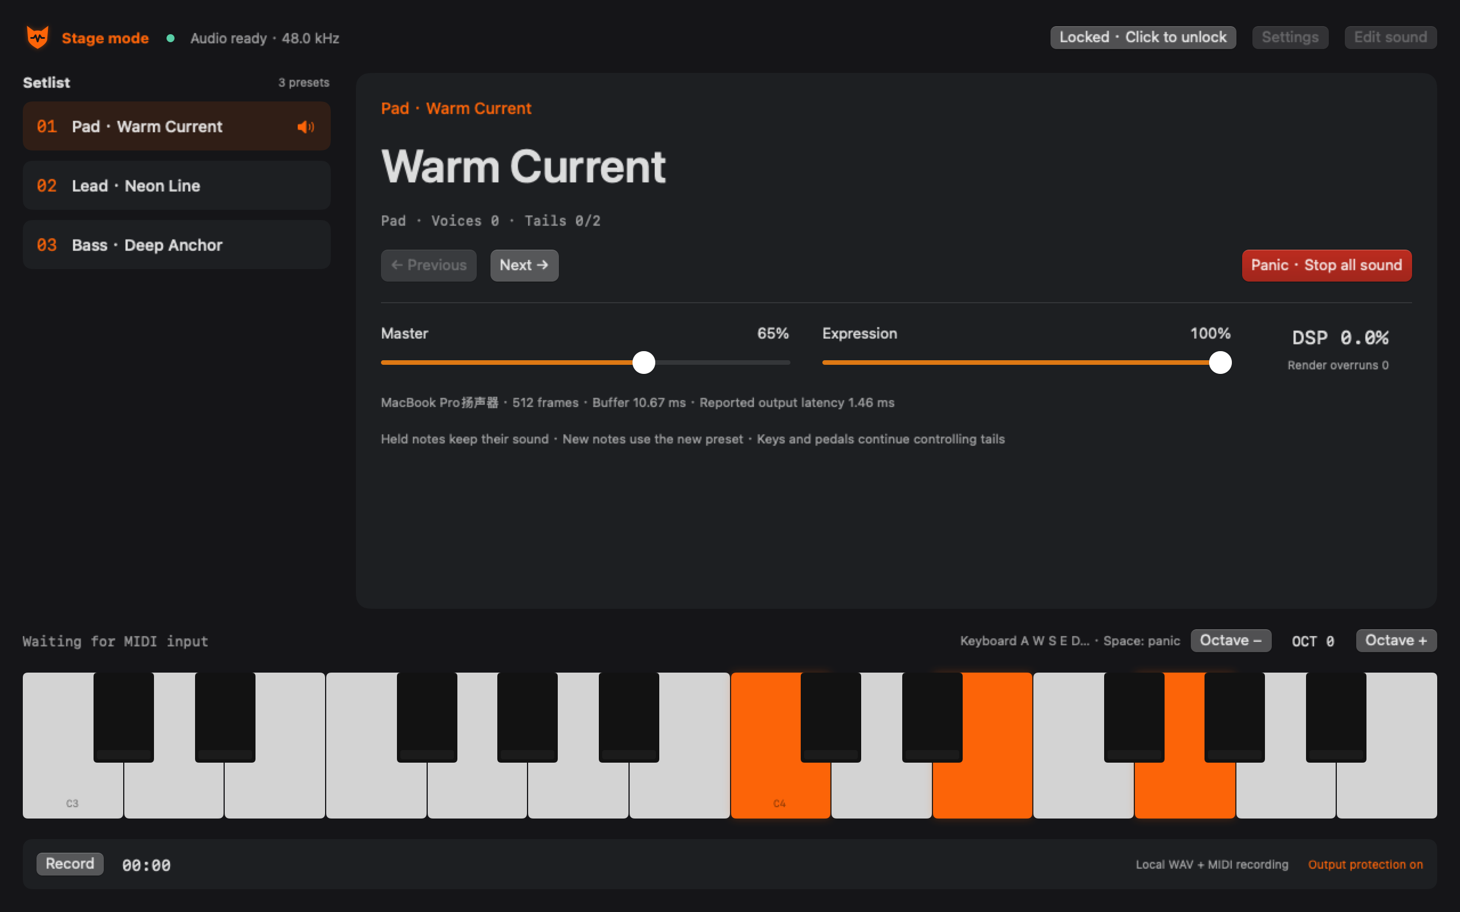
Task: Click the 'Stage mode' title text
Action: coord(105,38)
